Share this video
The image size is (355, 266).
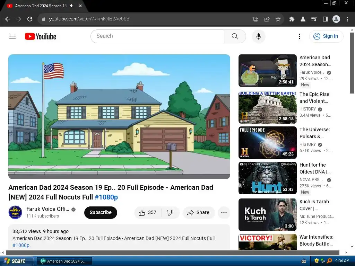tap(198, 213)
